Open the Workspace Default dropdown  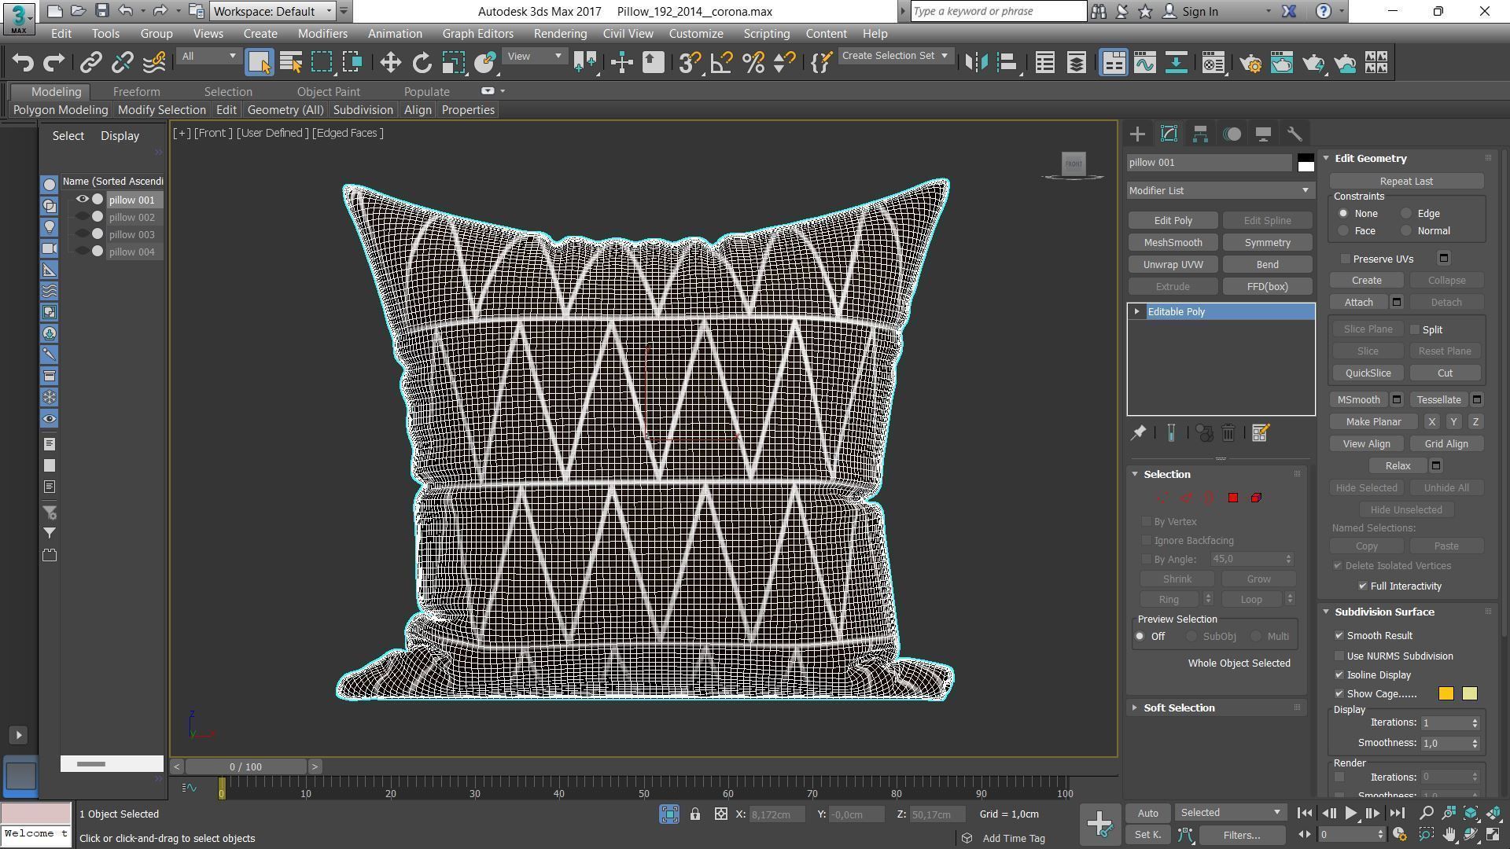tap(272, 12)
